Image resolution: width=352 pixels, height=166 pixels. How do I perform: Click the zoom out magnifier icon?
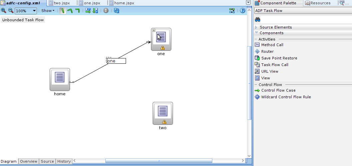tap(11, 11)
